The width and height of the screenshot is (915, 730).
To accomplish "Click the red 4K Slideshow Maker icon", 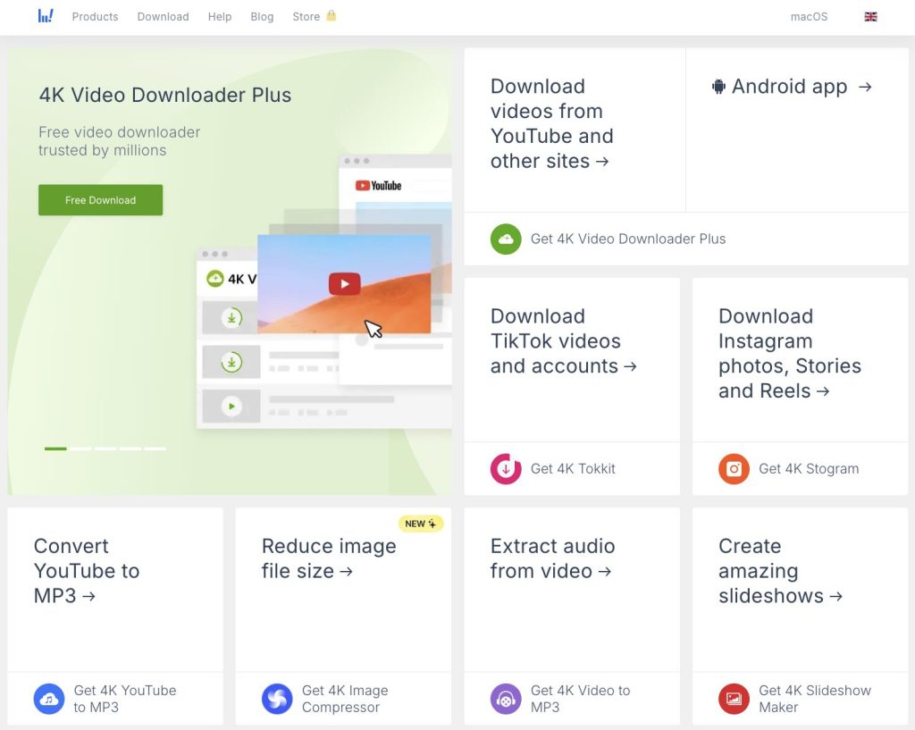I will pos(734,699).
